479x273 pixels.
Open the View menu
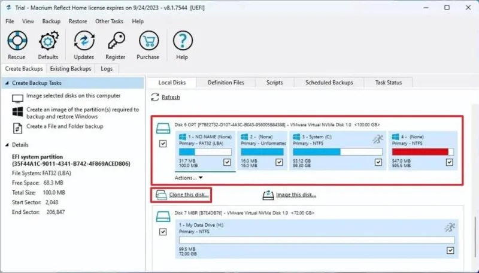(x=28, y=22)
